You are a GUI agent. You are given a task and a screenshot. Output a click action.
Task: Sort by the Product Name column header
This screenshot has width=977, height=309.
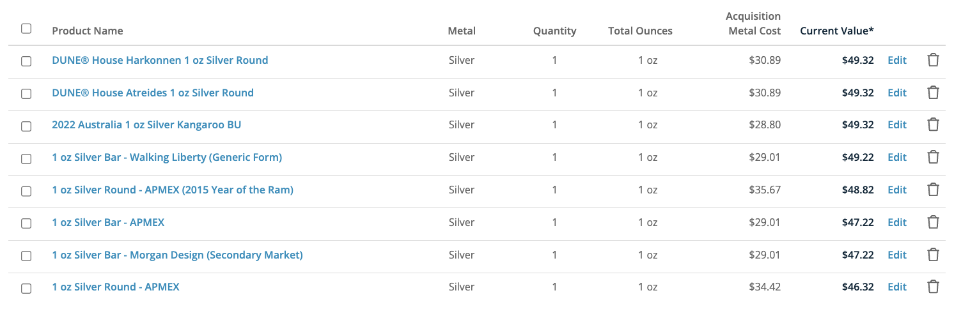[x=88, y=31]
